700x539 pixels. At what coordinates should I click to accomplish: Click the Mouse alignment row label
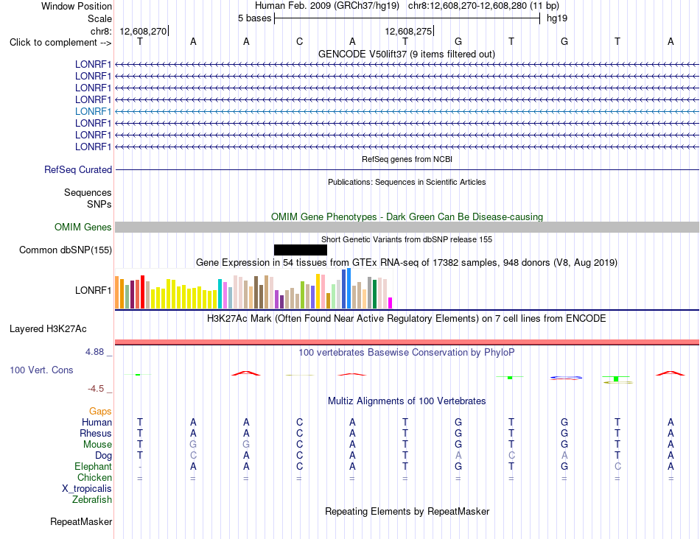pos(97,445)
